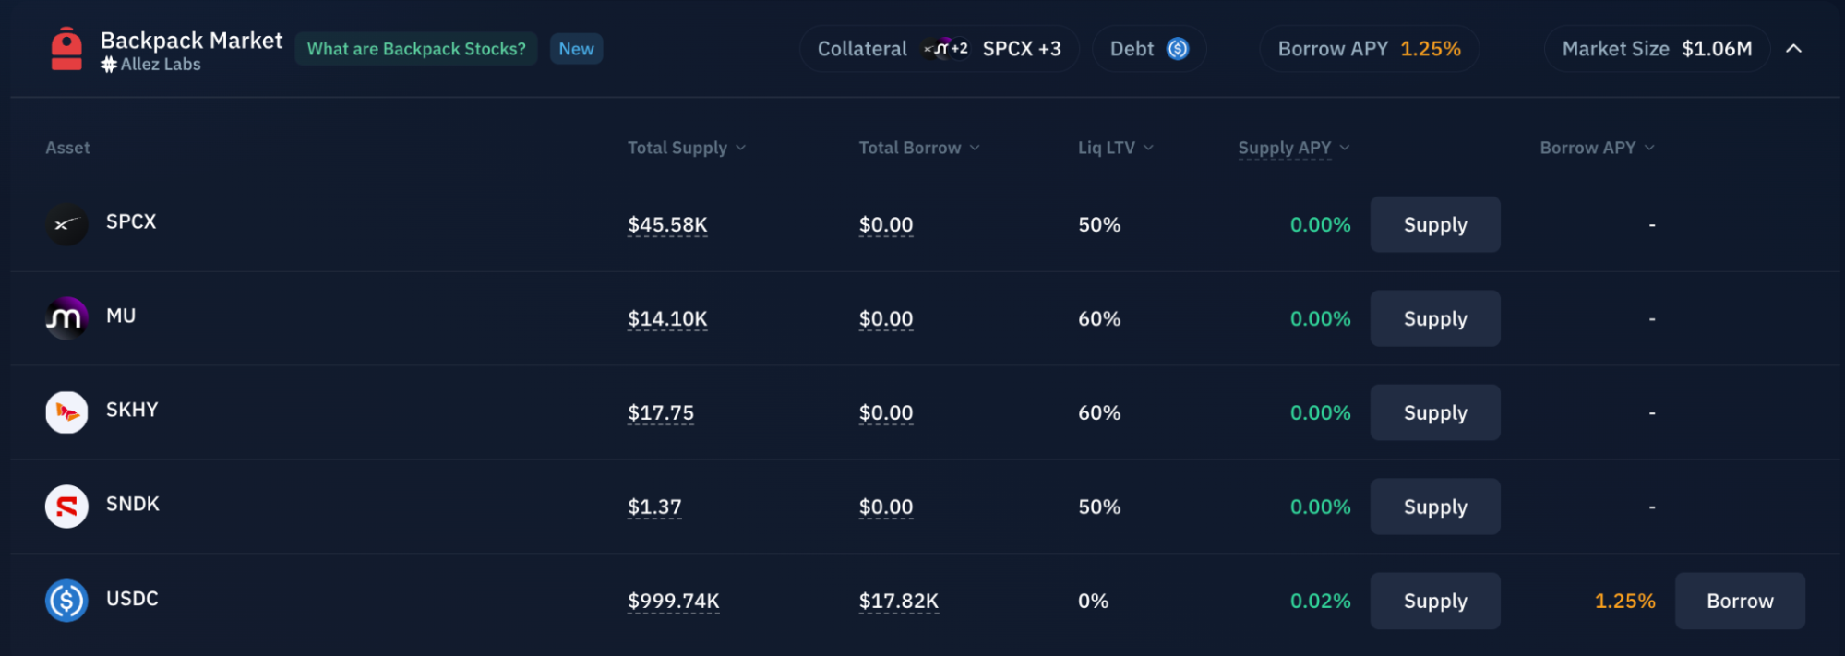This screenshot has width=1845, height=656.
Task: Click the SKHY asset icon
Action: click(x=66, y=412)
